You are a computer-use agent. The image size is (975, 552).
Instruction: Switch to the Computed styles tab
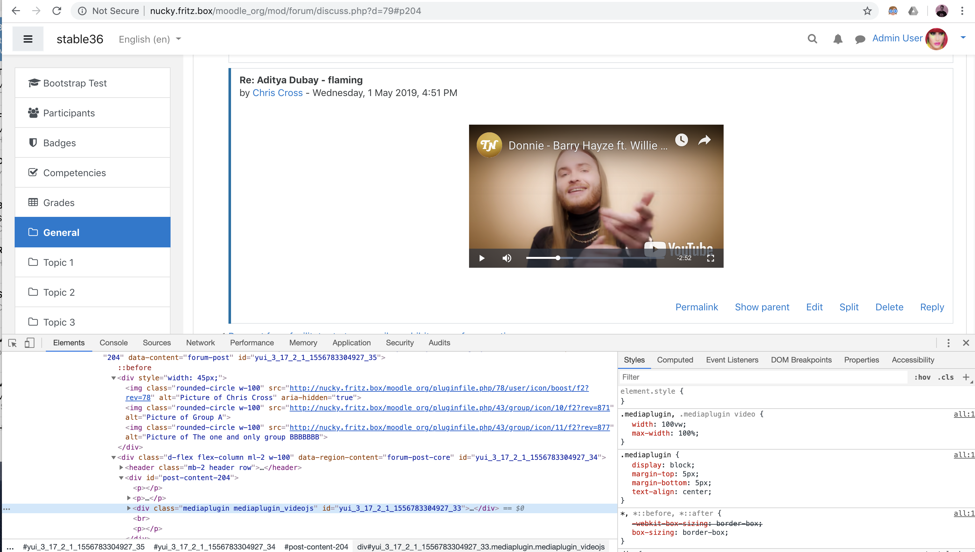pyautogui.click(x=675, y=360)
